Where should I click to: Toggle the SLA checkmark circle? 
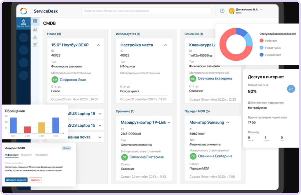click(x=291, y=89)
